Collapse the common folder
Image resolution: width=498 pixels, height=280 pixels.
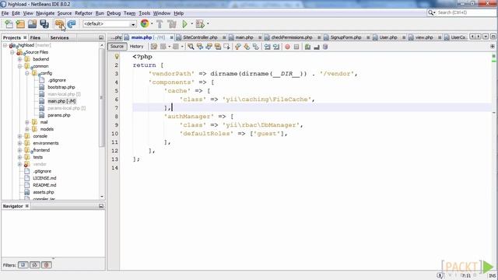point(19,66)
